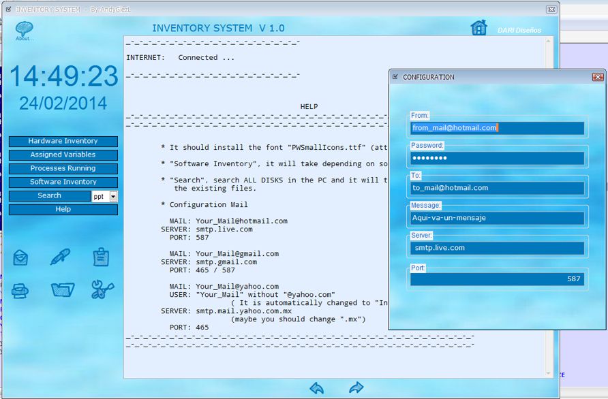This screenshot has height=399, width=608.
Task: Open the mail envelope icon
Action: click(x=20, y=257)
